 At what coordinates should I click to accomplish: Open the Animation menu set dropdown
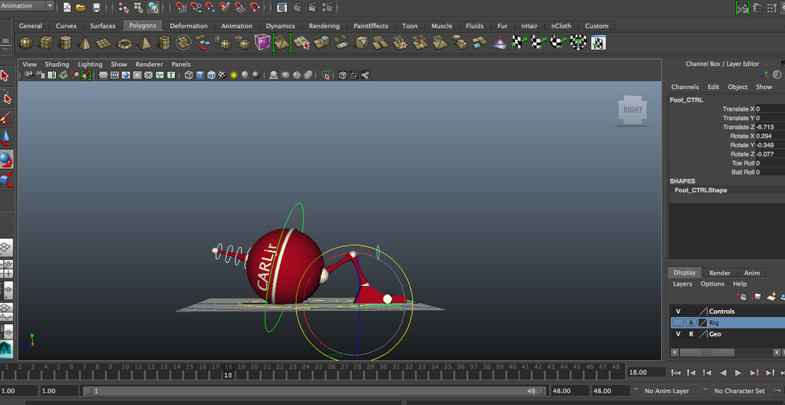50,6
